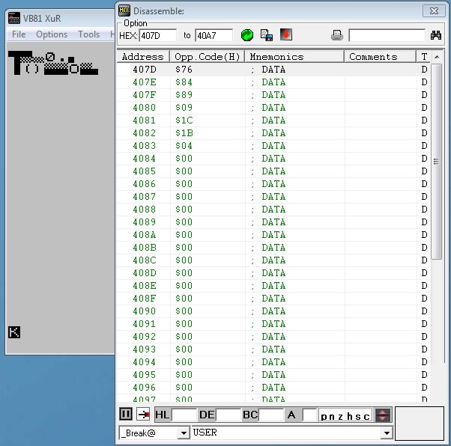Click the end address field after 'to'
451x446 pixels.
[214, 35]
